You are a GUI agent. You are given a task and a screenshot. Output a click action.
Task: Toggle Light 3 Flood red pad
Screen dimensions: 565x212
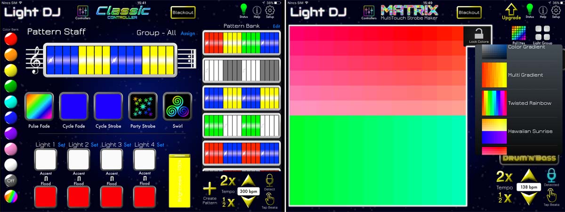[112, 197]
